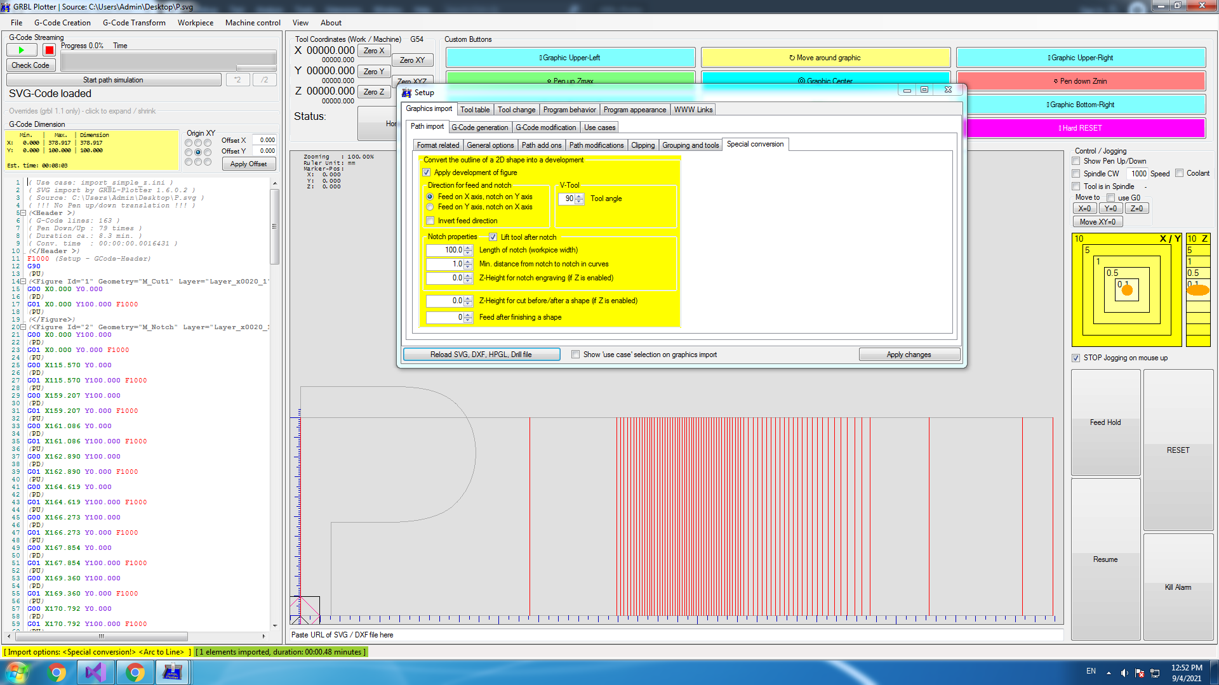Image resolution: width=1219 pixels, height=685 pixels.
Task: Disable Lift tool after notch
Action: pyautogui.click(x=493, y=237)
